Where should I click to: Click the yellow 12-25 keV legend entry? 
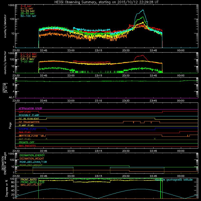pos(28,11)
